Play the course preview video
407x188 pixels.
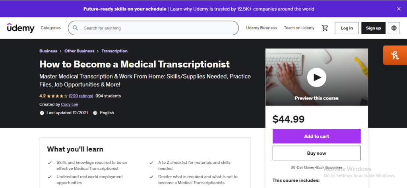(x=316, y=77)
